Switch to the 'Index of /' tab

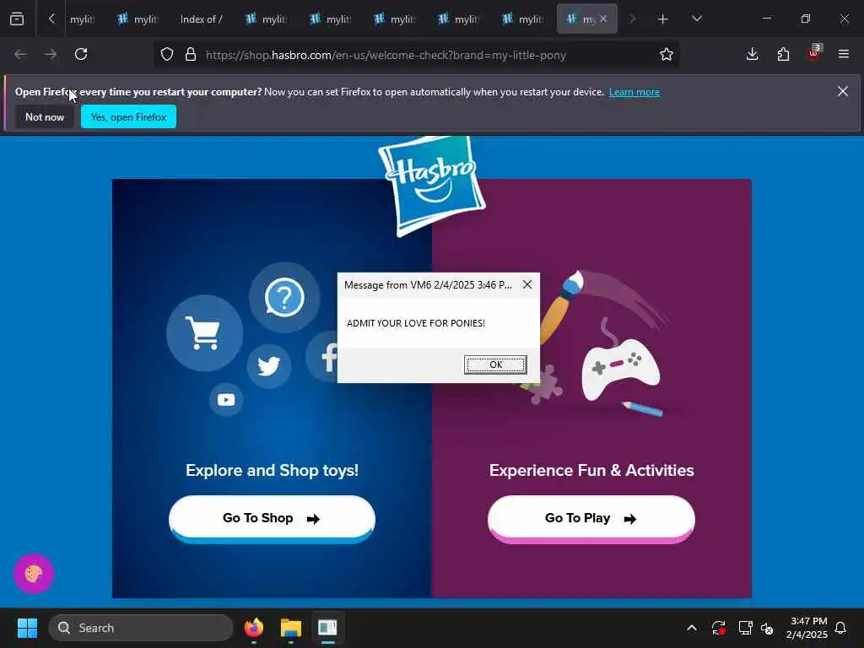click(201, 19)
